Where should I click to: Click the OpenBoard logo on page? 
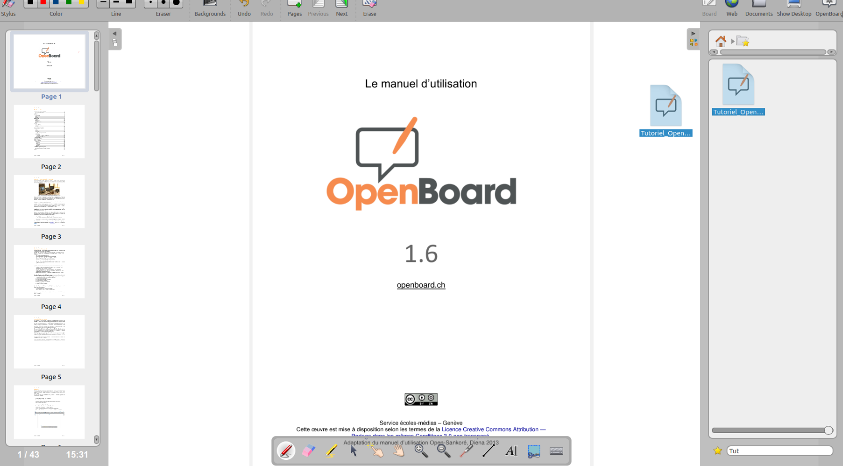[x=421, y=163]
